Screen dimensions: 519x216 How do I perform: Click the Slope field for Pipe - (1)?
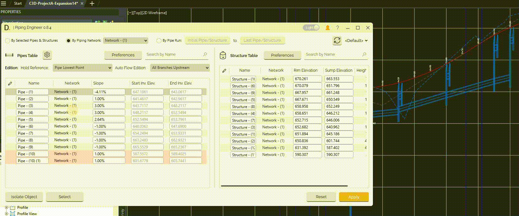[x=109, y=92]
